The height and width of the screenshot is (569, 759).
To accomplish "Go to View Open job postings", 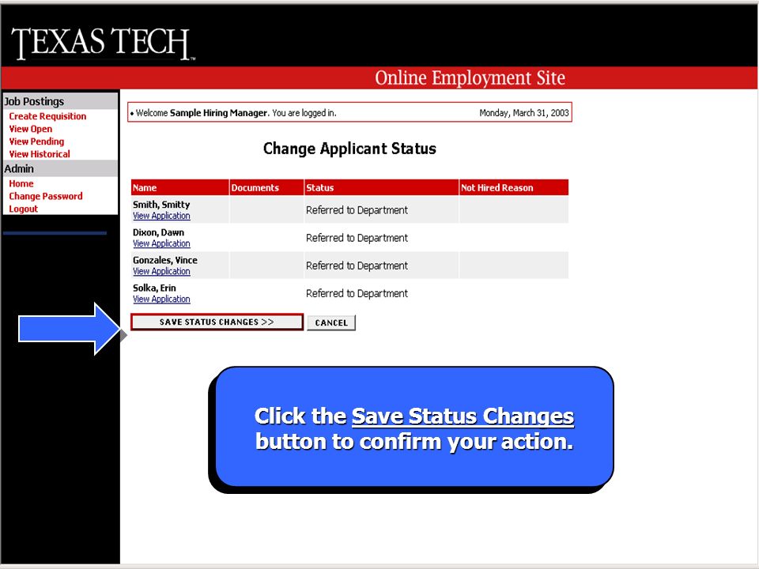I will click(31, 129).
